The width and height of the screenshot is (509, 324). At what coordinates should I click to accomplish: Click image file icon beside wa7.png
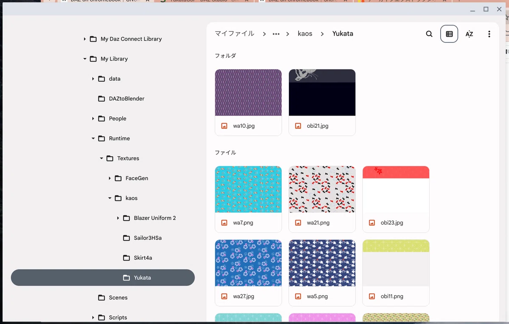point(224,222)
